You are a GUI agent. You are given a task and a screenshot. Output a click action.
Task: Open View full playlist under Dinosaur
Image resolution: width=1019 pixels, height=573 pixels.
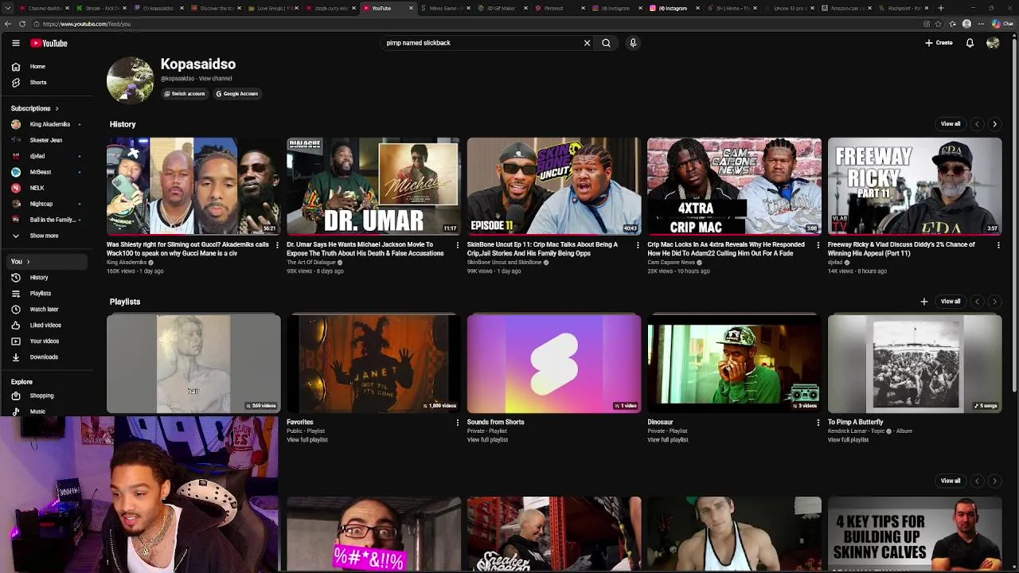tap(668, 440)
